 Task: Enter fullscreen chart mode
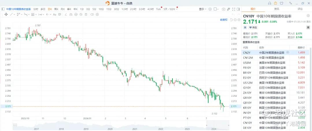234,9
